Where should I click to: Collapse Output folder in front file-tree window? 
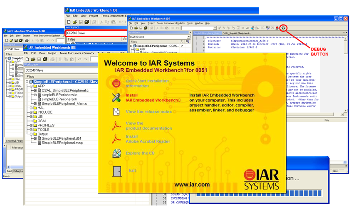coord(31,134)
